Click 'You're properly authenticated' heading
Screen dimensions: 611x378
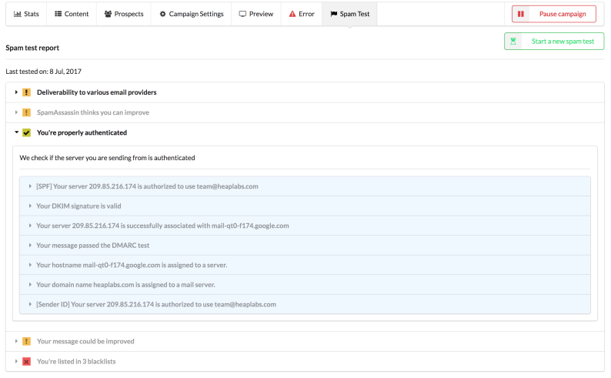coord(82,133)
